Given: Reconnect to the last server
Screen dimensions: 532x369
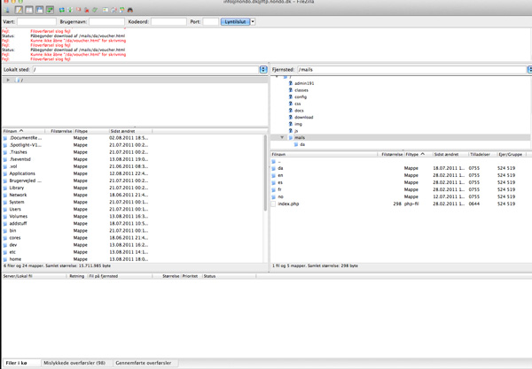Looking at the screenshot, I should 95,10.
